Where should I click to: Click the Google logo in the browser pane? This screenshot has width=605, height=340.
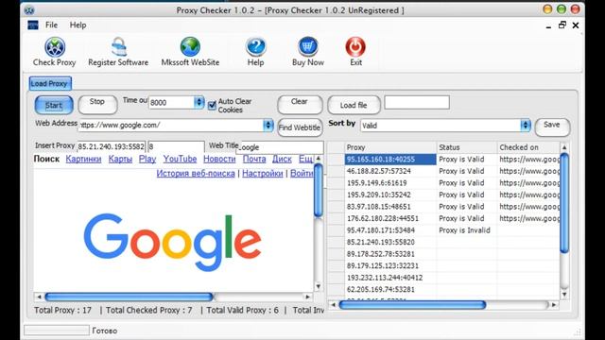pyautogui.click(x=172, y=242)
